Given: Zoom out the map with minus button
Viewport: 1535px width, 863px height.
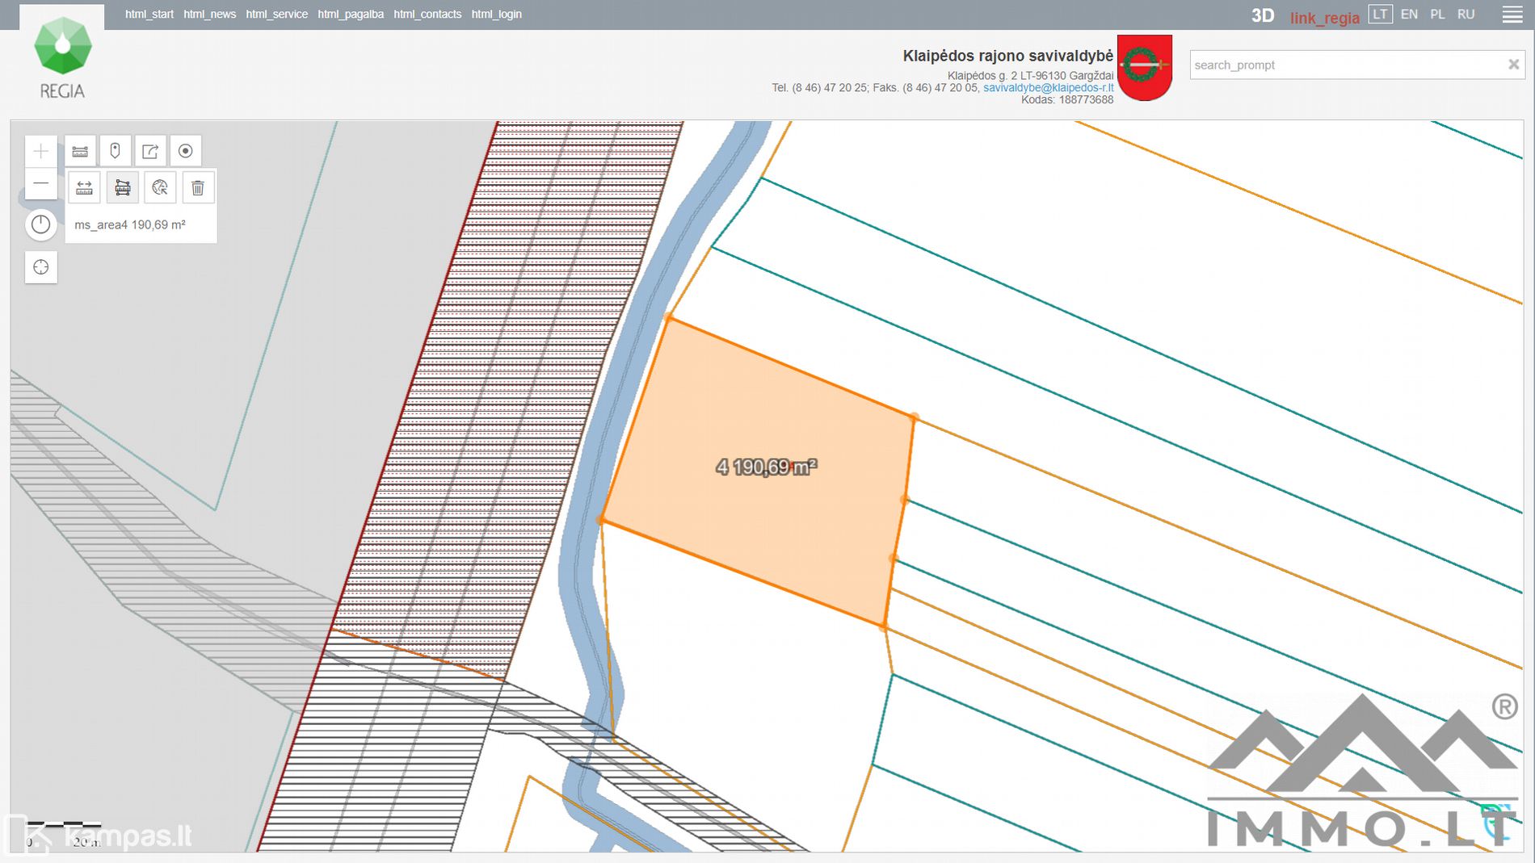Looking at the screenshot, I should pos(40,184).
